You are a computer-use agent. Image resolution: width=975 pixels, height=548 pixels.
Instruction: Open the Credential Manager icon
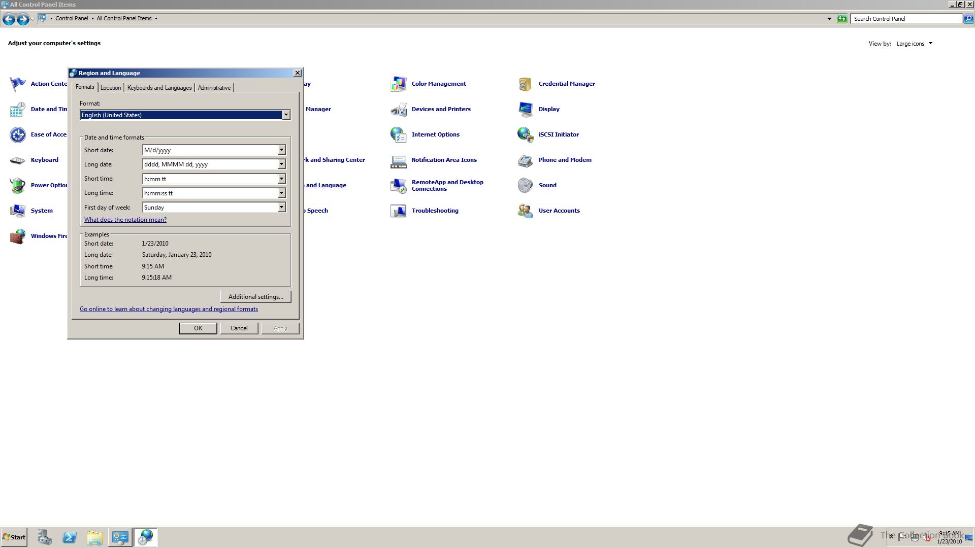click(x=526, y=84)
